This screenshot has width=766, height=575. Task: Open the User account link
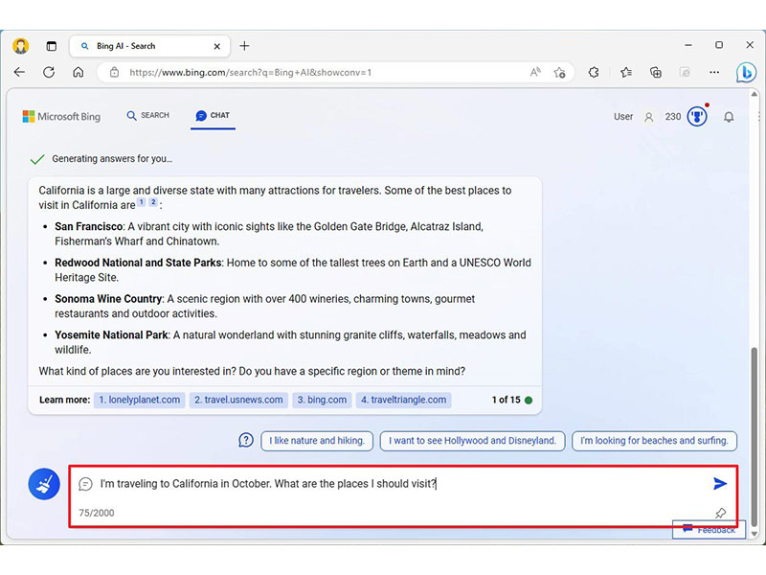tap(623, 117)
